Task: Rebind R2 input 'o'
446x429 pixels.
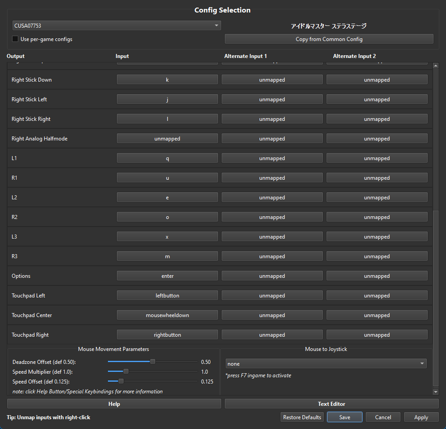Action: point(167,217)
